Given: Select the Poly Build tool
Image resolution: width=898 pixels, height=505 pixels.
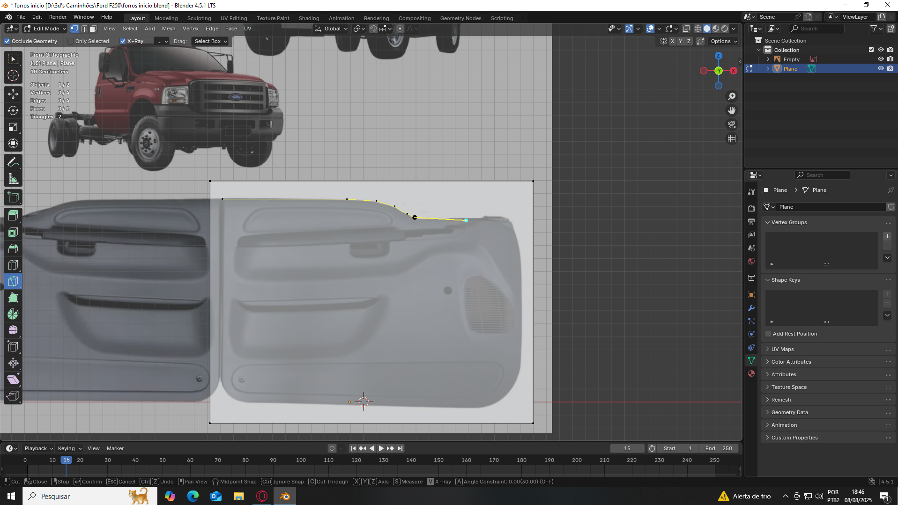Looking at the screenshot, I should (13, 298).
